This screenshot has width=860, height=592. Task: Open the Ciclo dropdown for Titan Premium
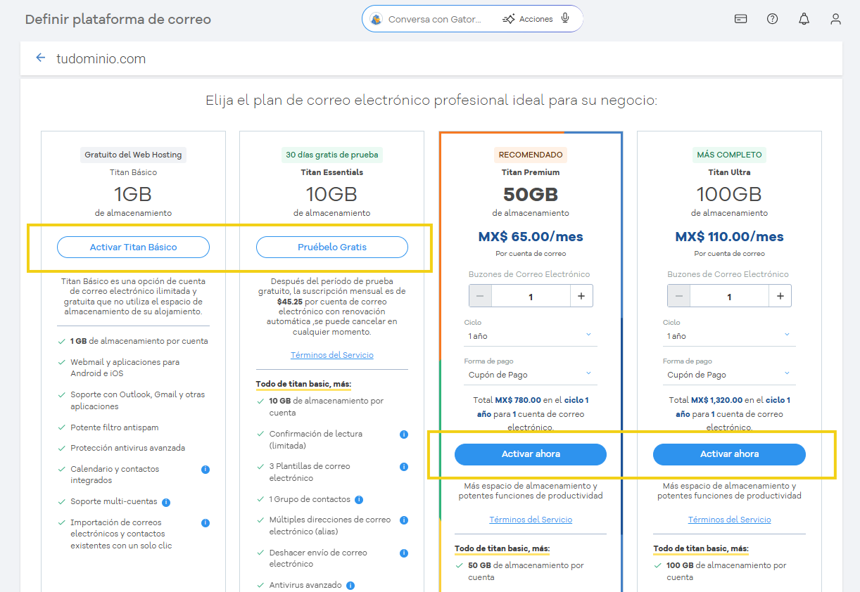(530, 336)
